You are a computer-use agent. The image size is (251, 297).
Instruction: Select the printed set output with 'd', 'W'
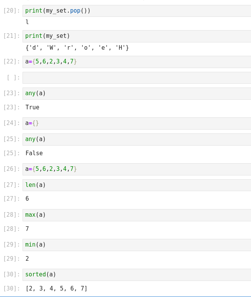[77, 48]
